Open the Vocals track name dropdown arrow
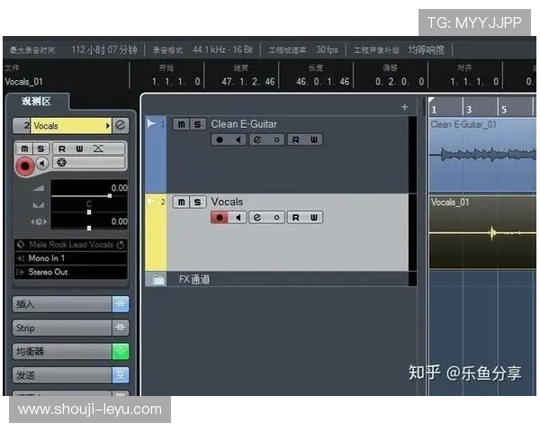The image size is (540, 432). click(108, 126)
